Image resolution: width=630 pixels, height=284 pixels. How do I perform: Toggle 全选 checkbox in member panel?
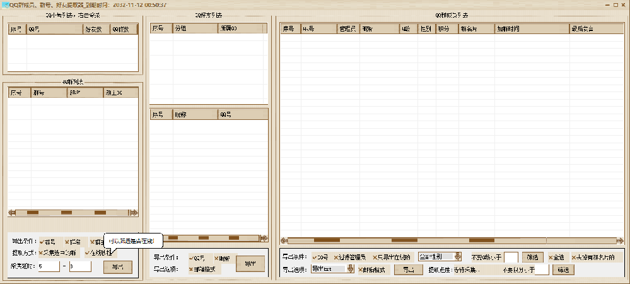tap(556, 257)
